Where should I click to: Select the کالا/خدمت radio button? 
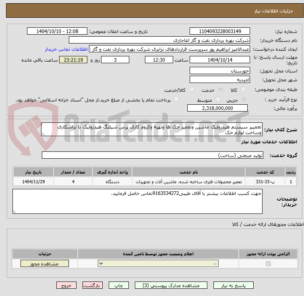point(192,89)
